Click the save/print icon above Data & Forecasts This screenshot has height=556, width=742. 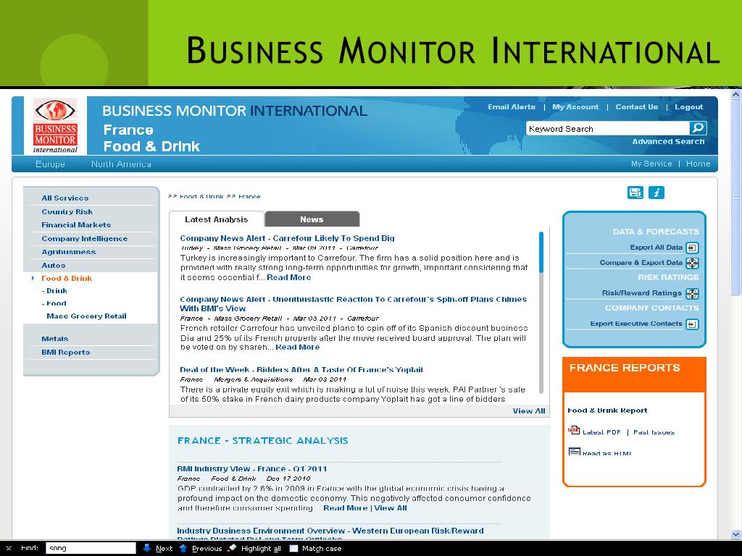point(635,193)
